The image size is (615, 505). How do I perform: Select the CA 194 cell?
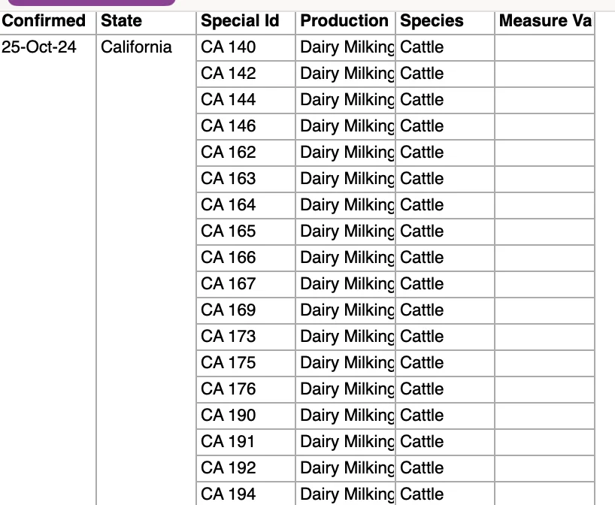click(246, 494)
